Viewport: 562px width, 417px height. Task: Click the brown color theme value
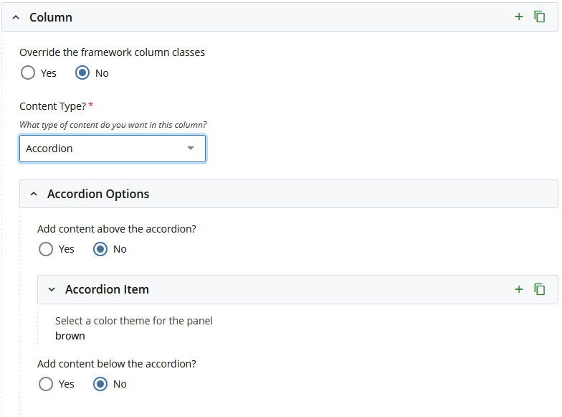tap(70, 335)
